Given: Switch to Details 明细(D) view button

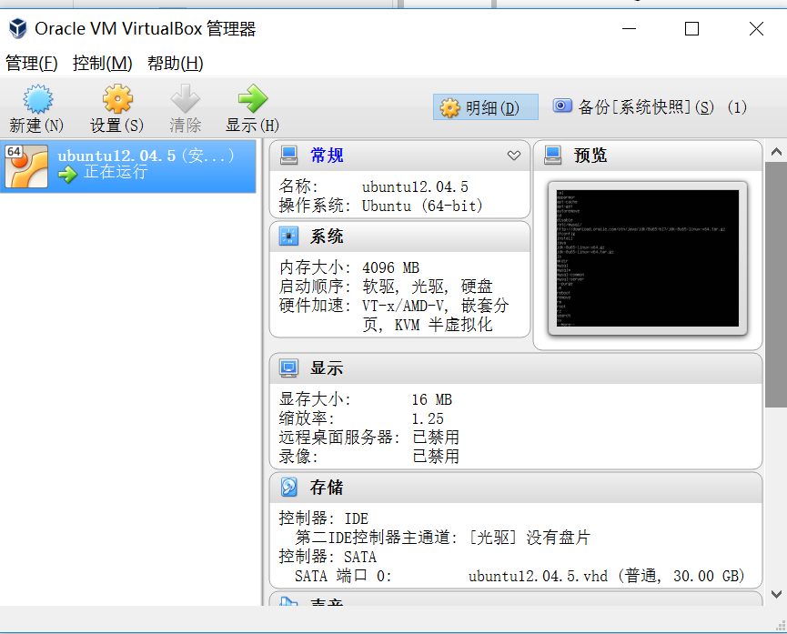Looking at the screenshot, I should (485, 107).
